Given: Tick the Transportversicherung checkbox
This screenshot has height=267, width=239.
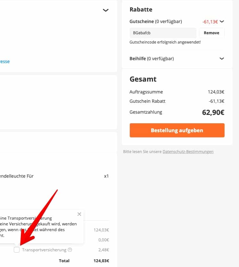Looking at the screenshot, I should (17, 250).
